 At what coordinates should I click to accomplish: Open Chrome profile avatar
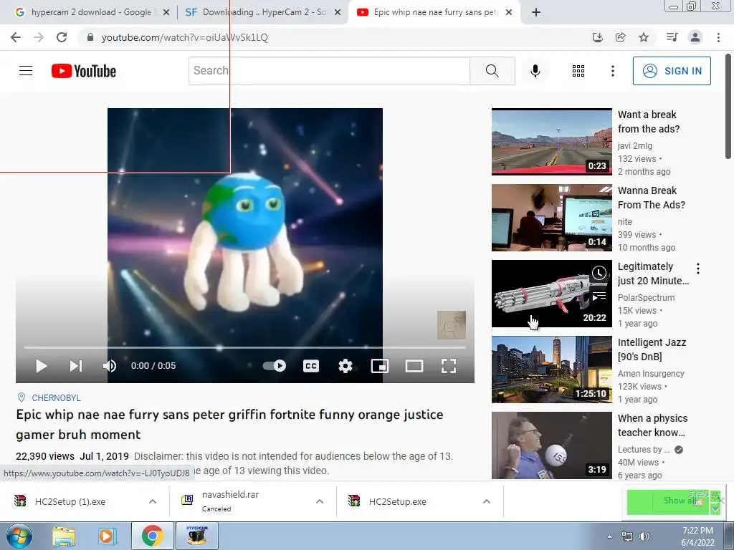(695, 37)
